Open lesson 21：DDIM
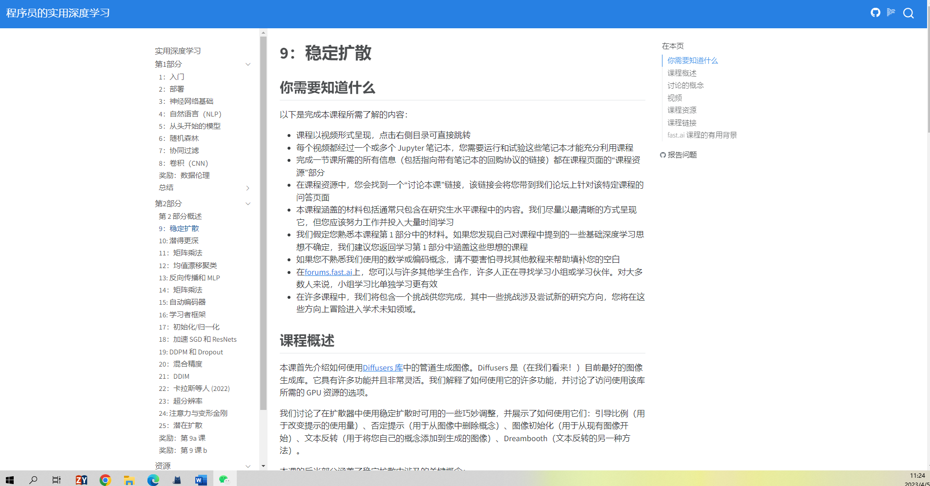 tap(174, 376)
